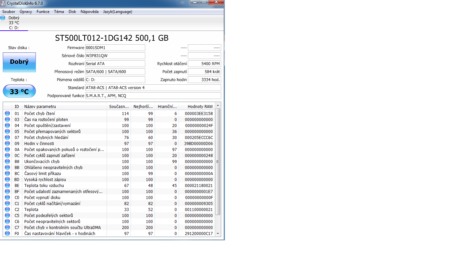Screen dimensions: 455x256
Task: Click status orb for row 05 Počet přemapovaných sektorů
Action: pos(7,132)
